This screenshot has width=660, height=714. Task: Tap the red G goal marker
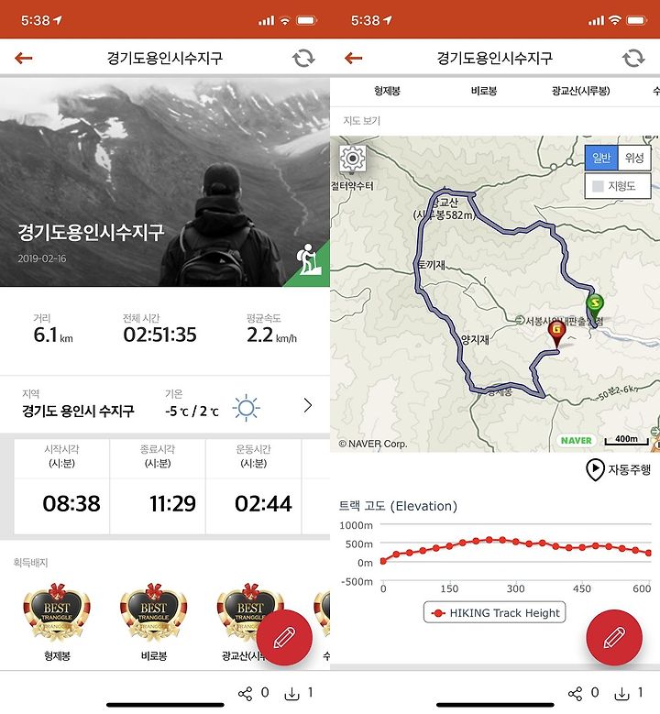[556, 332]
